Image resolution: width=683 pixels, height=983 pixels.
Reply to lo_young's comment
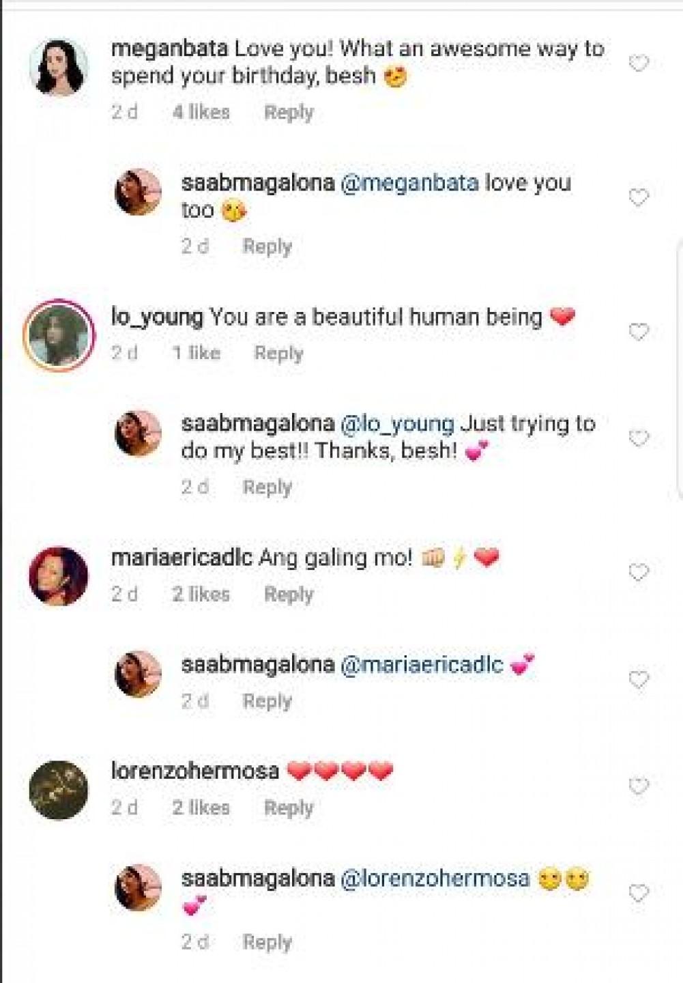(x=278, y=354)
